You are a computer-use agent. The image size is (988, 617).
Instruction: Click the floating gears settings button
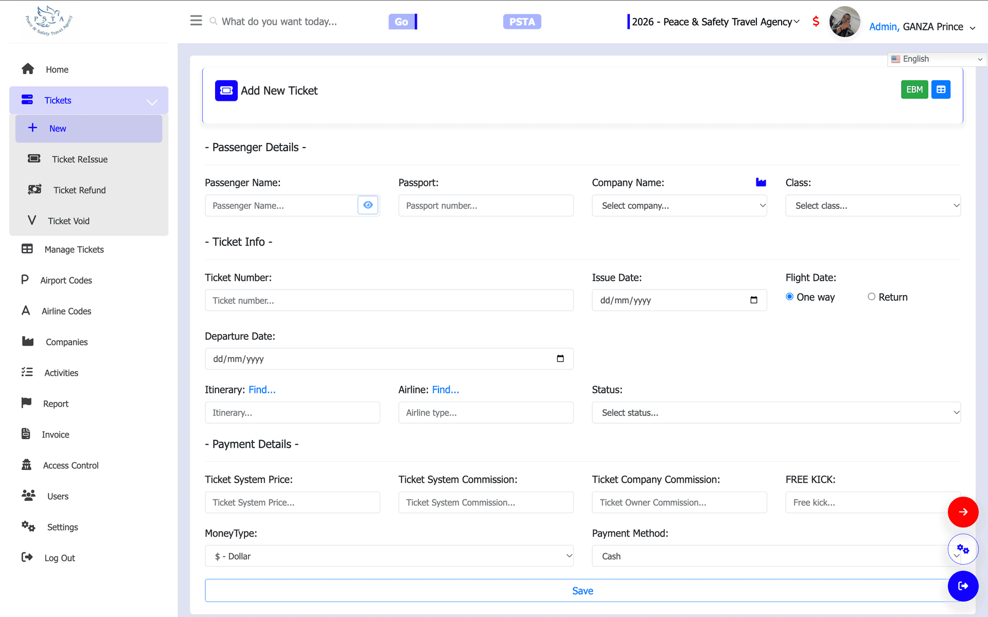[963, 549]
